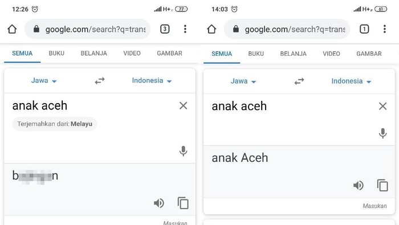Tap the home icon in left browser
This screenshot has height=225, width=399.
tap(12, 29)
